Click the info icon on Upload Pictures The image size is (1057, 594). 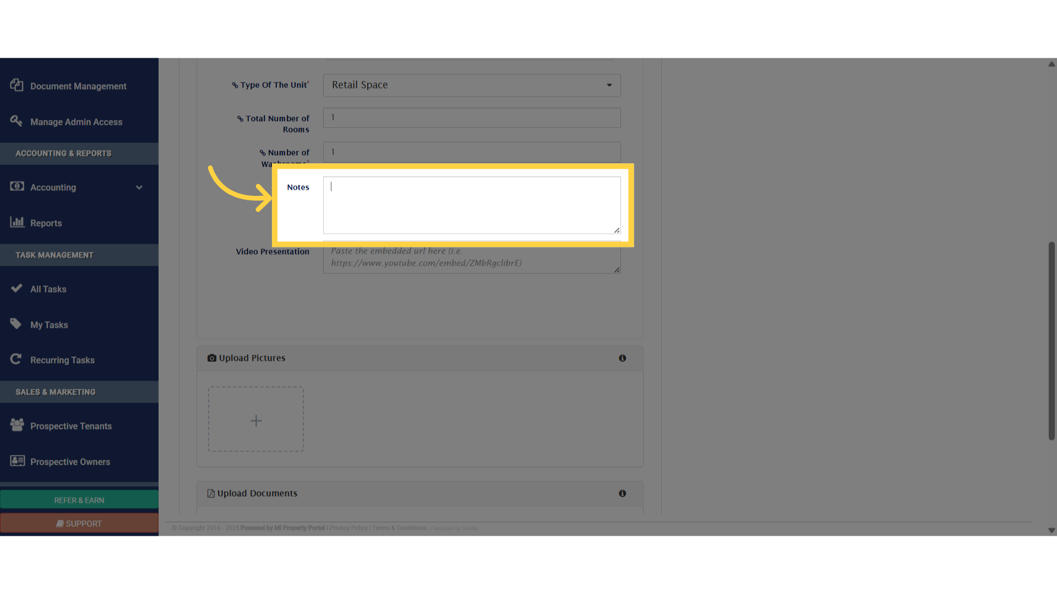pyautogui.click(x=623, y=358)
